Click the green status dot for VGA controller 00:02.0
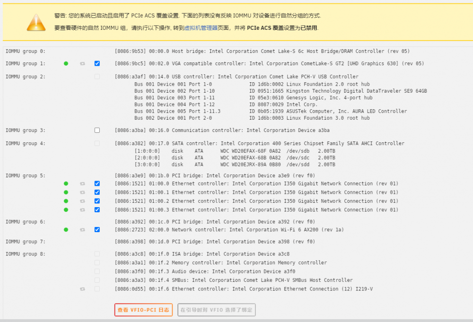 [66, 64]
